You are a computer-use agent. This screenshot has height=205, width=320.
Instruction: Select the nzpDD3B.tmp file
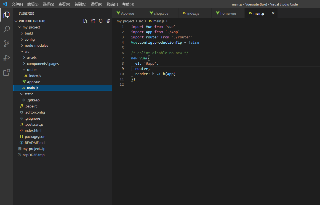pos(63,155)
